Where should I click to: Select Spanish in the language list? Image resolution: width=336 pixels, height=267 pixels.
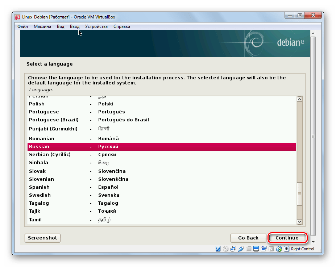[x=39, y=187]
